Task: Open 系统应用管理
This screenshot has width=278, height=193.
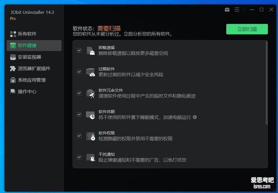Action: (34, 80)
